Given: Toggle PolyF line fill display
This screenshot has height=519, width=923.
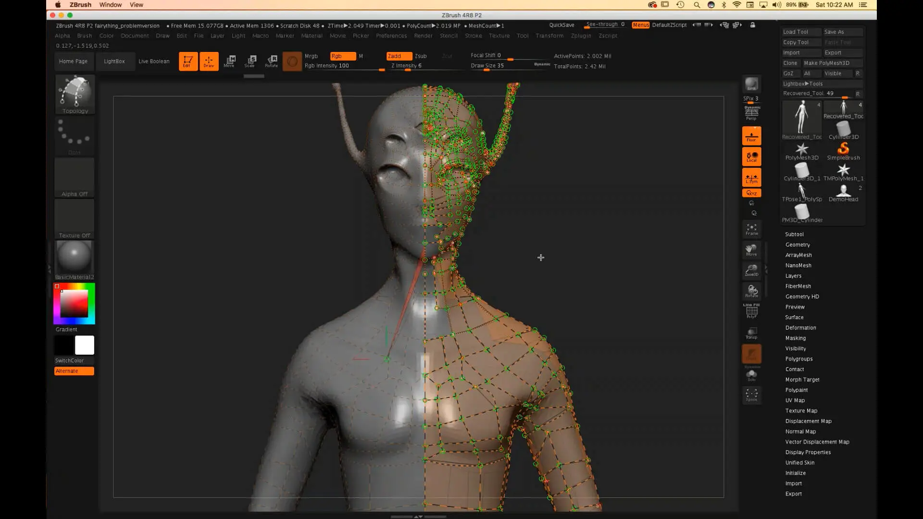Looking at the screenshot, I should click(751, 312).
